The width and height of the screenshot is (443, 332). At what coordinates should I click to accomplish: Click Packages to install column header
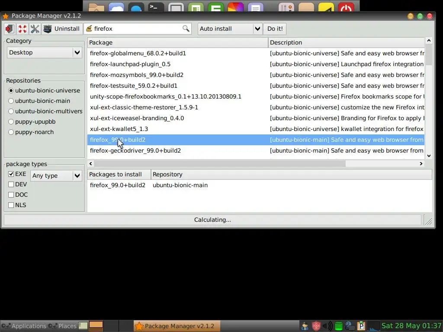119,175
